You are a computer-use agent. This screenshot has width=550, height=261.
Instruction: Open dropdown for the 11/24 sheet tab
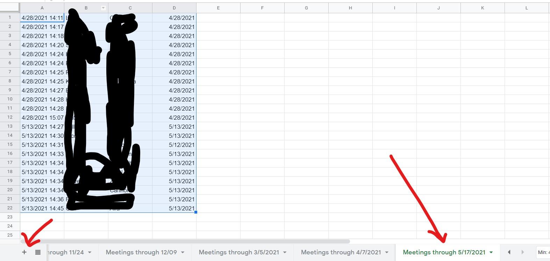point(90,252)
